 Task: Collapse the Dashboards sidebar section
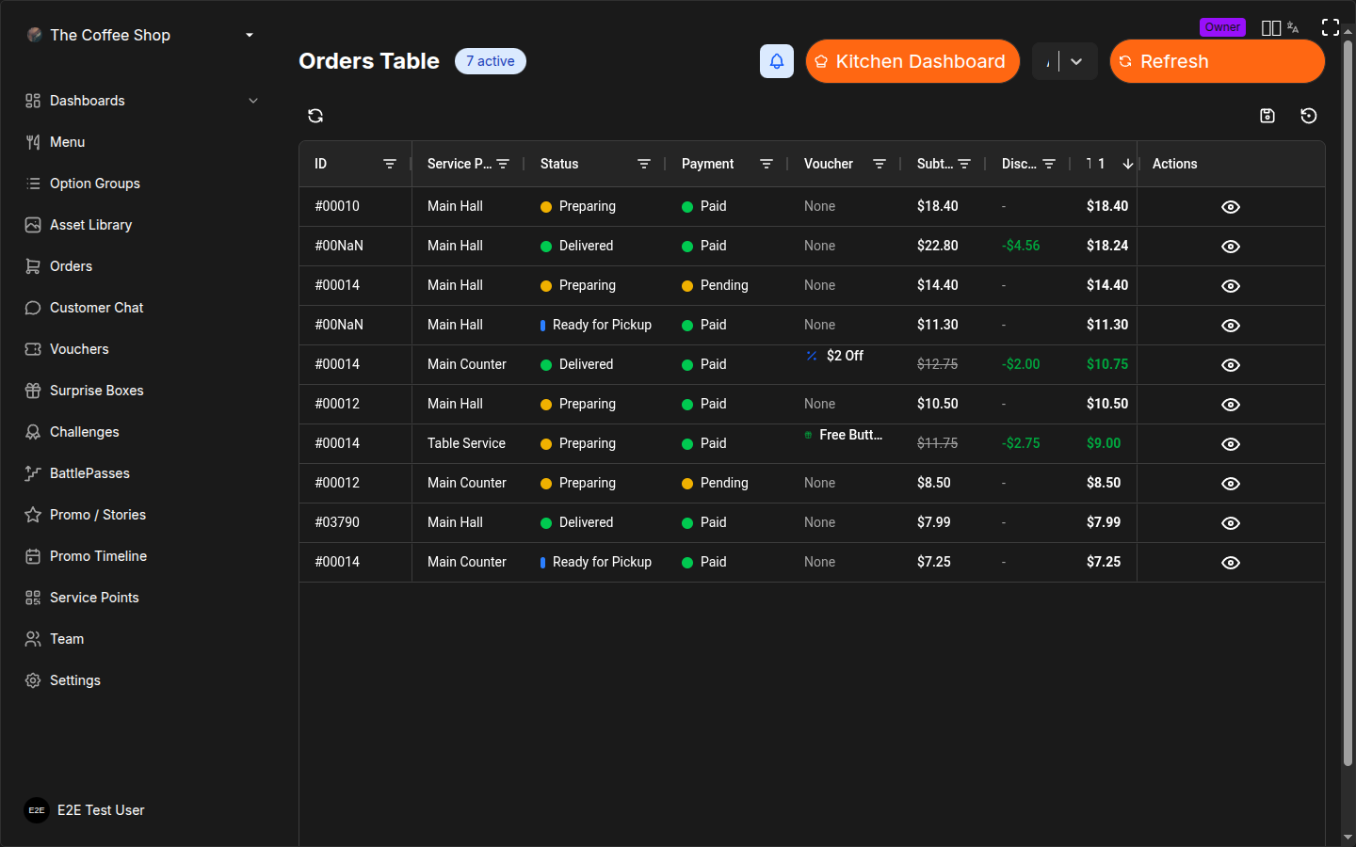pyautogui.click(x=253, y=100)
